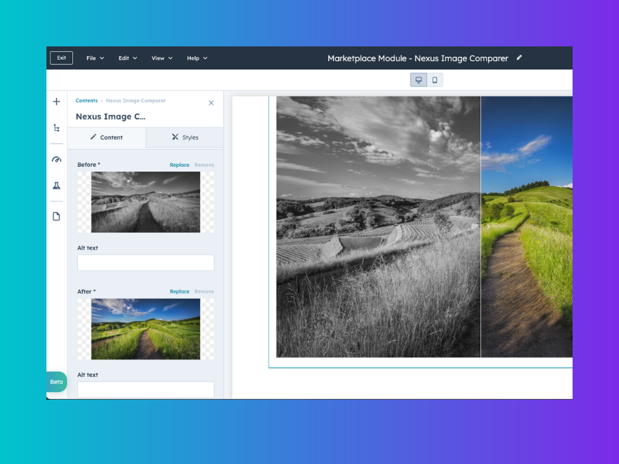
Task: Open the test flask icon
Action: [57, 186]
